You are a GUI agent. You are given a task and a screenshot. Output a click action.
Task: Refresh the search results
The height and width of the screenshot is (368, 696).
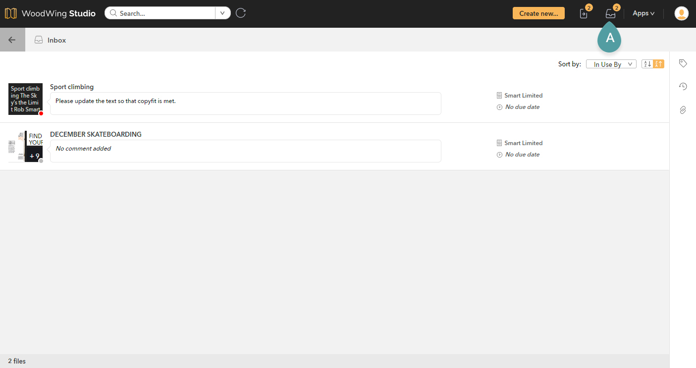click(241, 13)
